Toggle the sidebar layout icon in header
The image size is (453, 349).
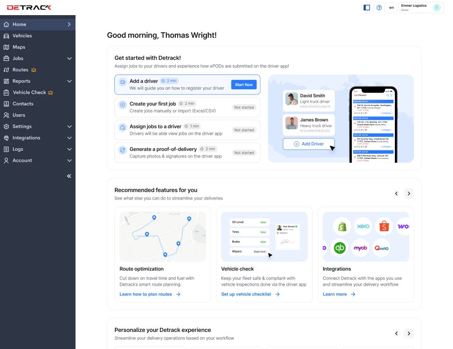pos(367,8)
